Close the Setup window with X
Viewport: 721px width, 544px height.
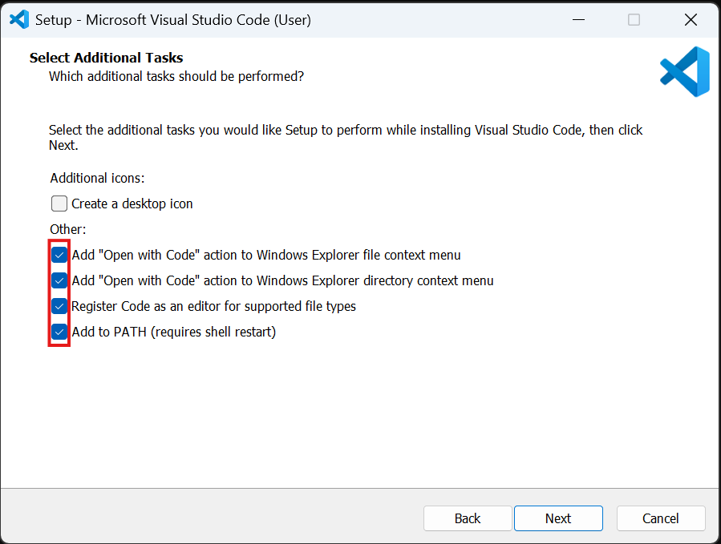coord(691,19)
